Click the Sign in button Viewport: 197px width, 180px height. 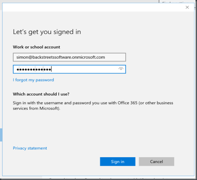click(118, 161)
